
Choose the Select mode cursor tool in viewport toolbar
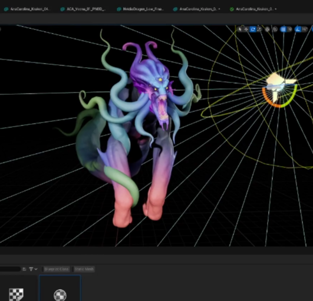[x=240, y=29]
